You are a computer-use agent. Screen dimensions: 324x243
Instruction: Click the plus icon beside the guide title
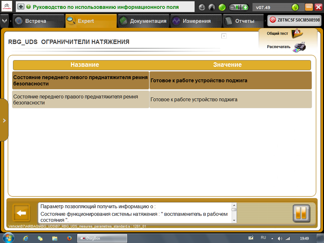point(21,7)
